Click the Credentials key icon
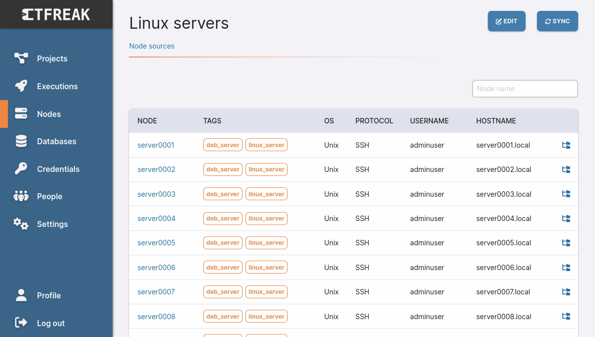This screenshot has width=595, height=337. [x=21, y=169]
